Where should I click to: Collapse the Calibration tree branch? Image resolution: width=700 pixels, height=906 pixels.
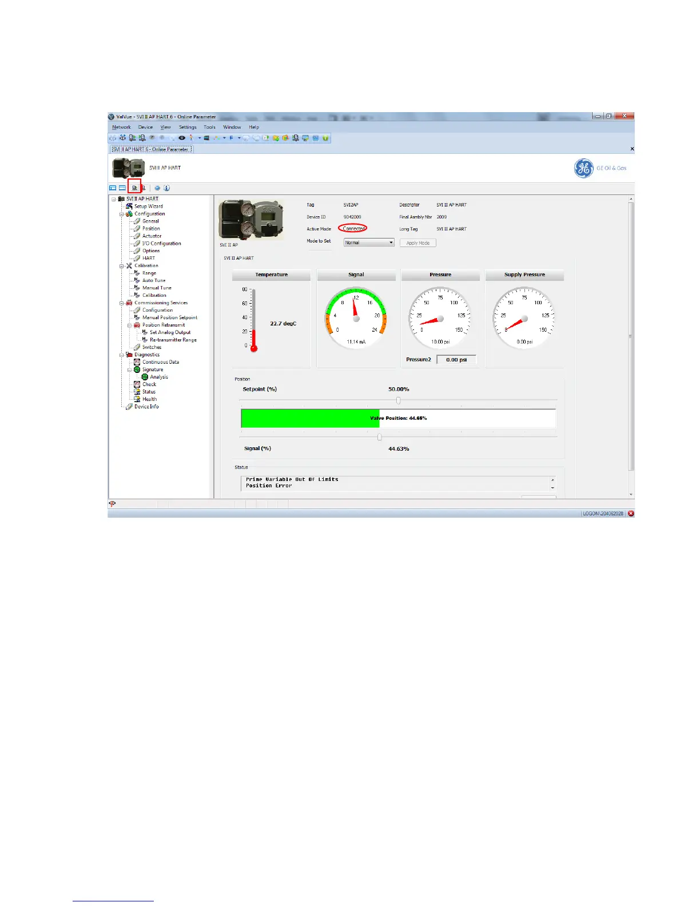click(x=122, y=266)
